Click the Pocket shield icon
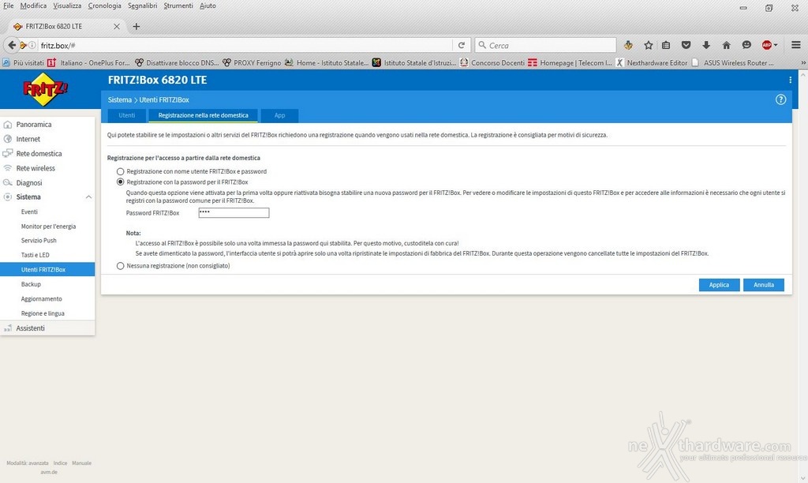808x483 pixels. (686, 45)
